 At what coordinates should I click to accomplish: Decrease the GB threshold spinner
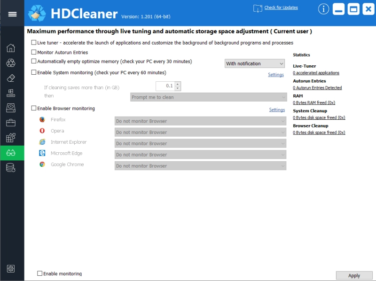tap(178, 88)
